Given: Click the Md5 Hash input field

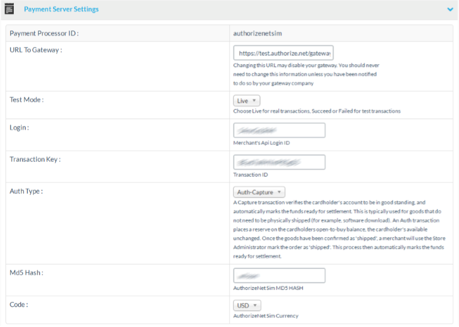Looking at the screenshot, I should [x=279, y=275].
